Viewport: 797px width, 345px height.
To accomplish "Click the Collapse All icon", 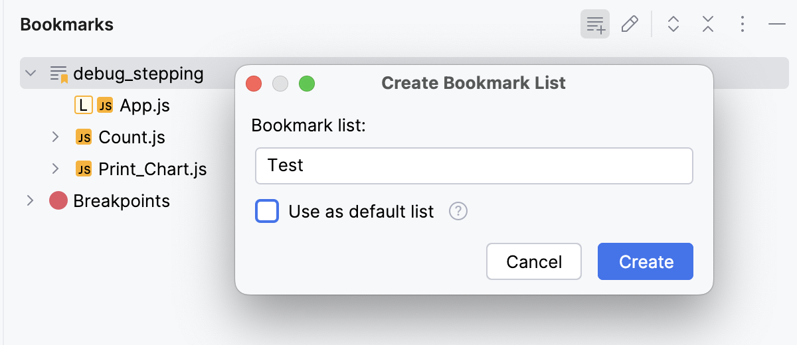I will tap(708, 25).
